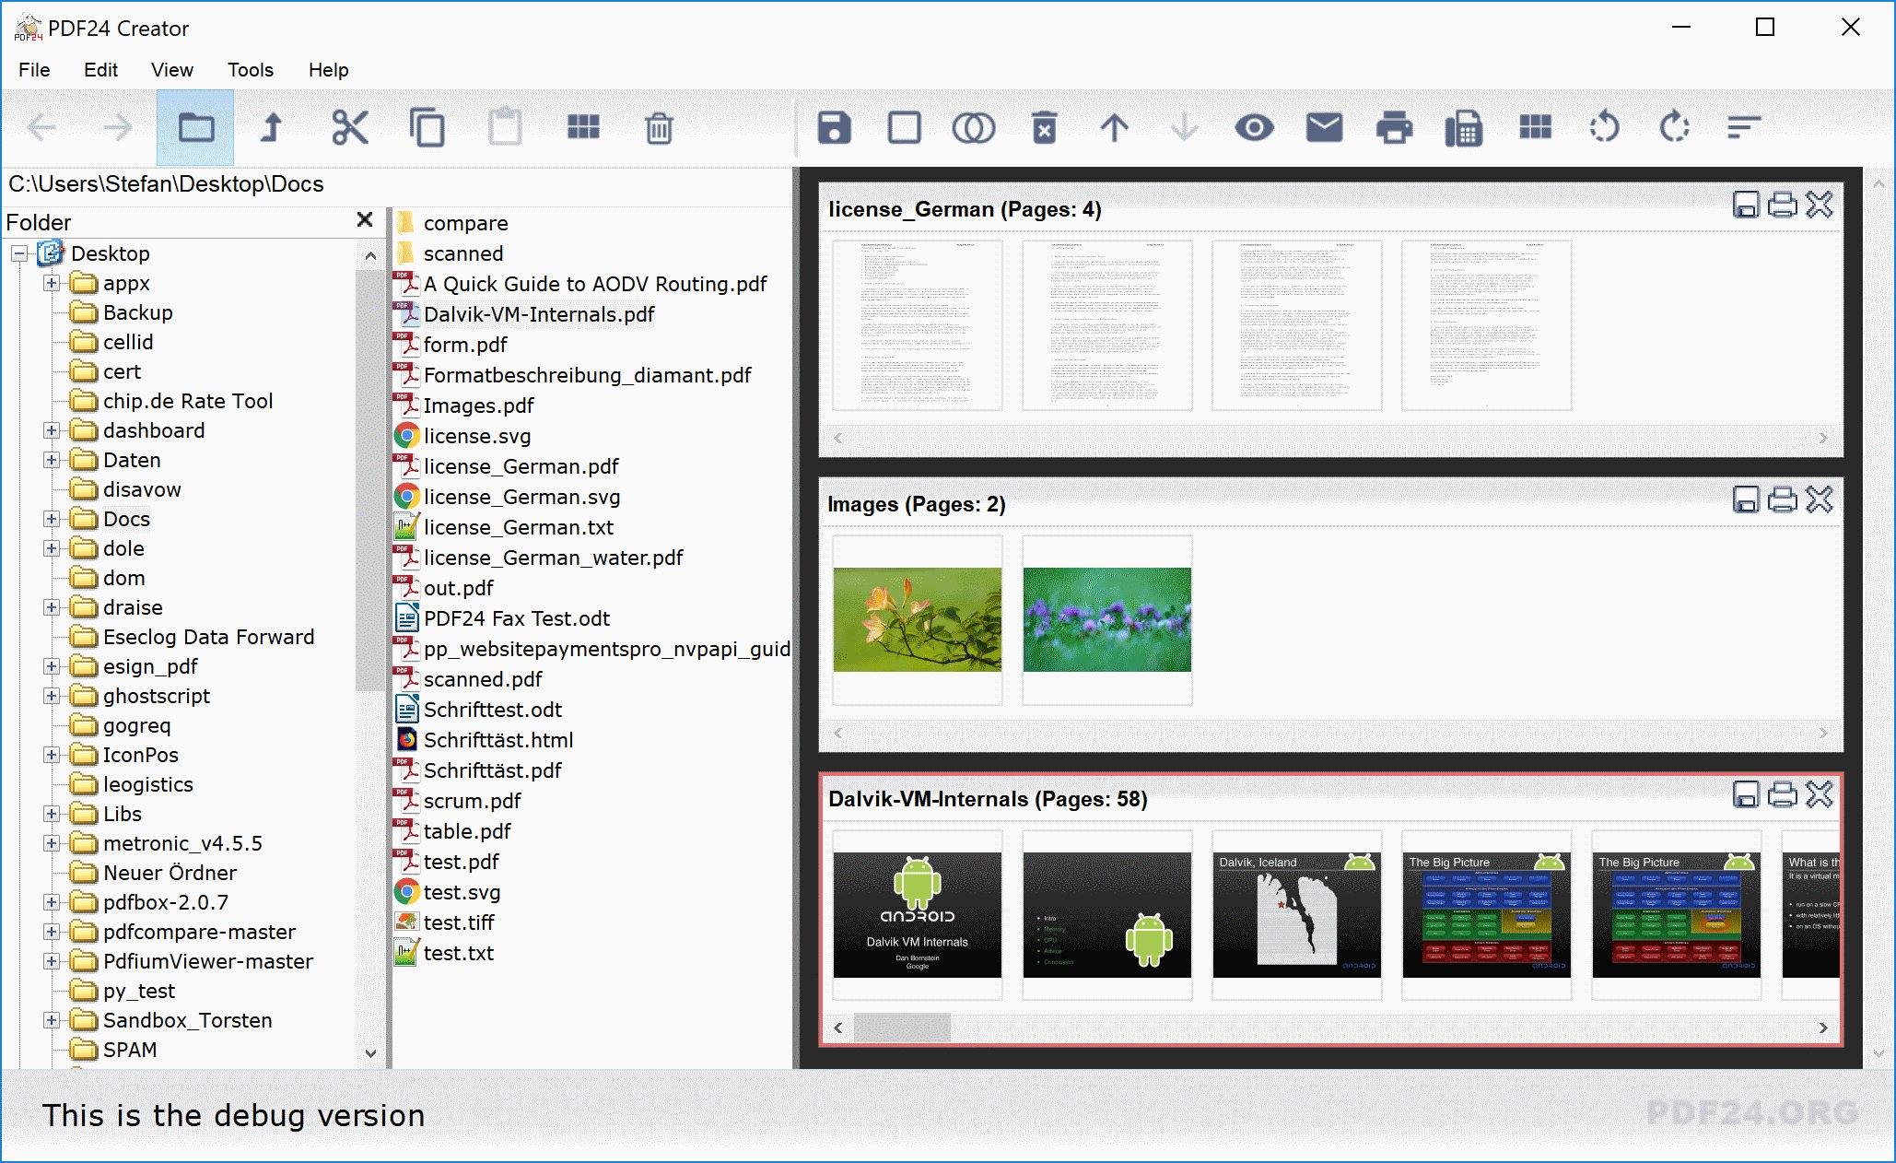
Task: Expand the Docs folder in the tree
Action: (x=50, y=519)
